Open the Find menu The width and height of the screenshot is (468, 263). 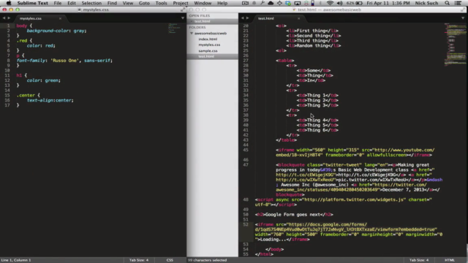coord(112,3)
